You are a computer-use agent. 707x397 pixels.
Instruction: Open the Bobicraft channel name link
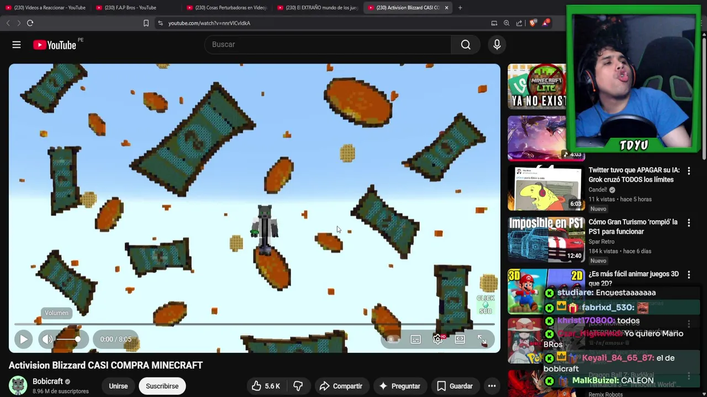click(48, 381)
